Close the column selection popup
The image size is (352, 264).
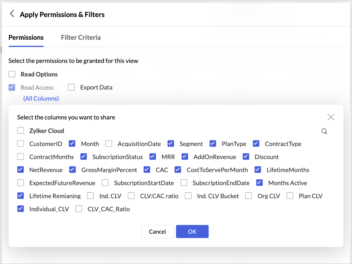point(331,117)
